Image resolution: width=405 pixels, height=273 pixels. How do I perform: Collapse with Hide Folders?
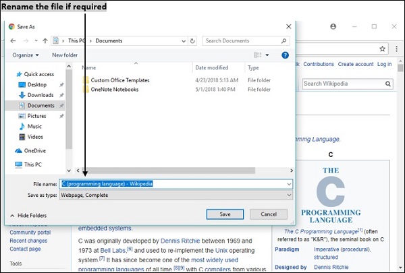(28, 216)
